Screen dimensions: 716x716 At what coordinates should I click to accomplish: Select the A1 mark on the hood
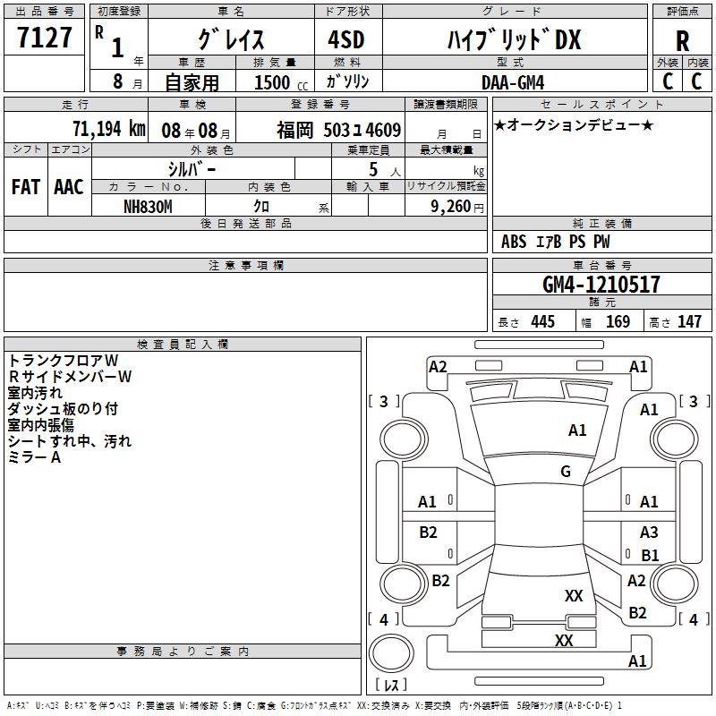click(x=577, y=430)
